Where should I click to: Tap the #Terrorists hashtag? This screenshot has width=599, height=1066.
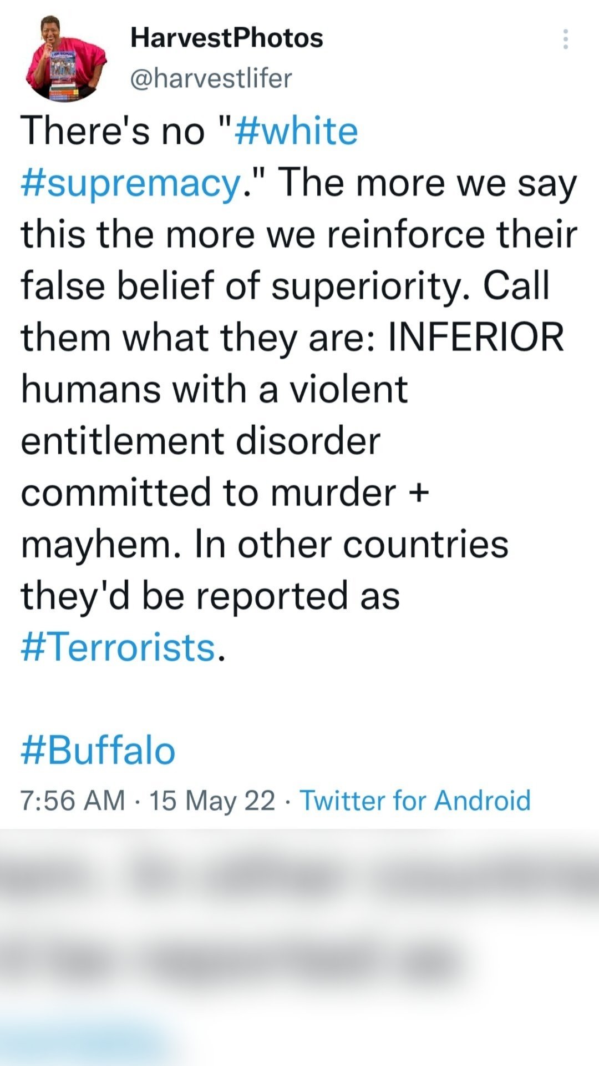(118, 647)
